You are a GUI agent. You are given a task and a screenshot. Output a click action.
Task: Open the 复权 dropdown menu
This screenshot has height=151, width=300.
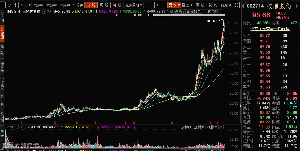(174, 5)
